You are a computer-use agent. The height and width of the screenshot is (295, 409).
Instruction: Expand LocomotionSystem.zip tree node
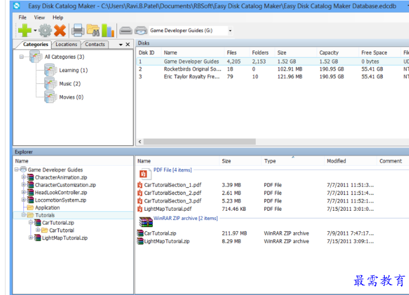pyautogui.click(x=24, y=200)
